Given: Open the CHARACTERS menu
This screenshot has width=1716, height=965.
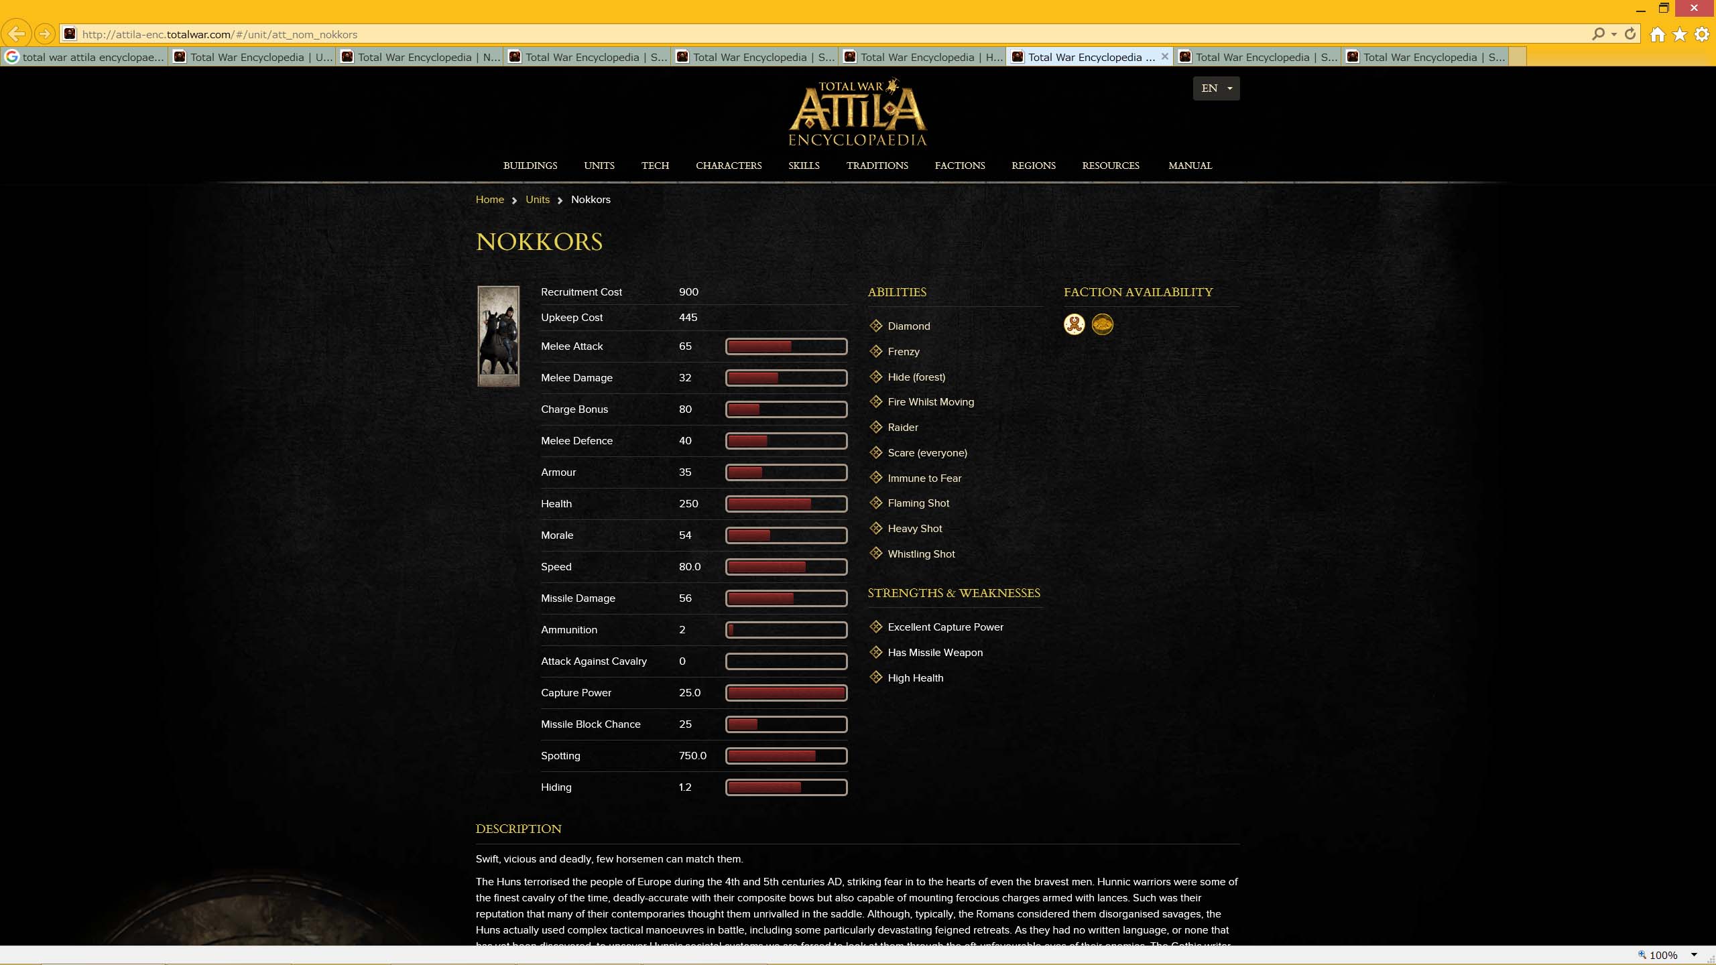Looking at the screenshot, I should pyautogui.click(x=729, y=166).
